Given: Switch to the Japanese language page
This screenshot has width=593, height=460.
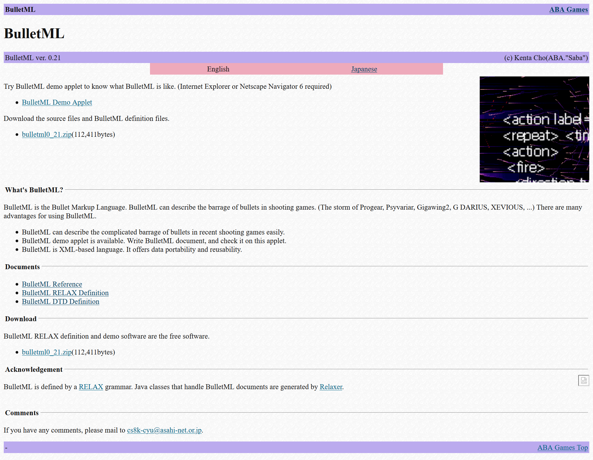Looking at the screenshot, I should pos(364,69).
